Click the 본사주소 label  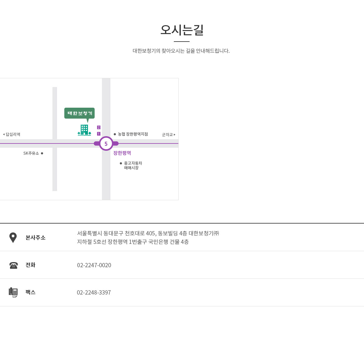pos(35,238)
